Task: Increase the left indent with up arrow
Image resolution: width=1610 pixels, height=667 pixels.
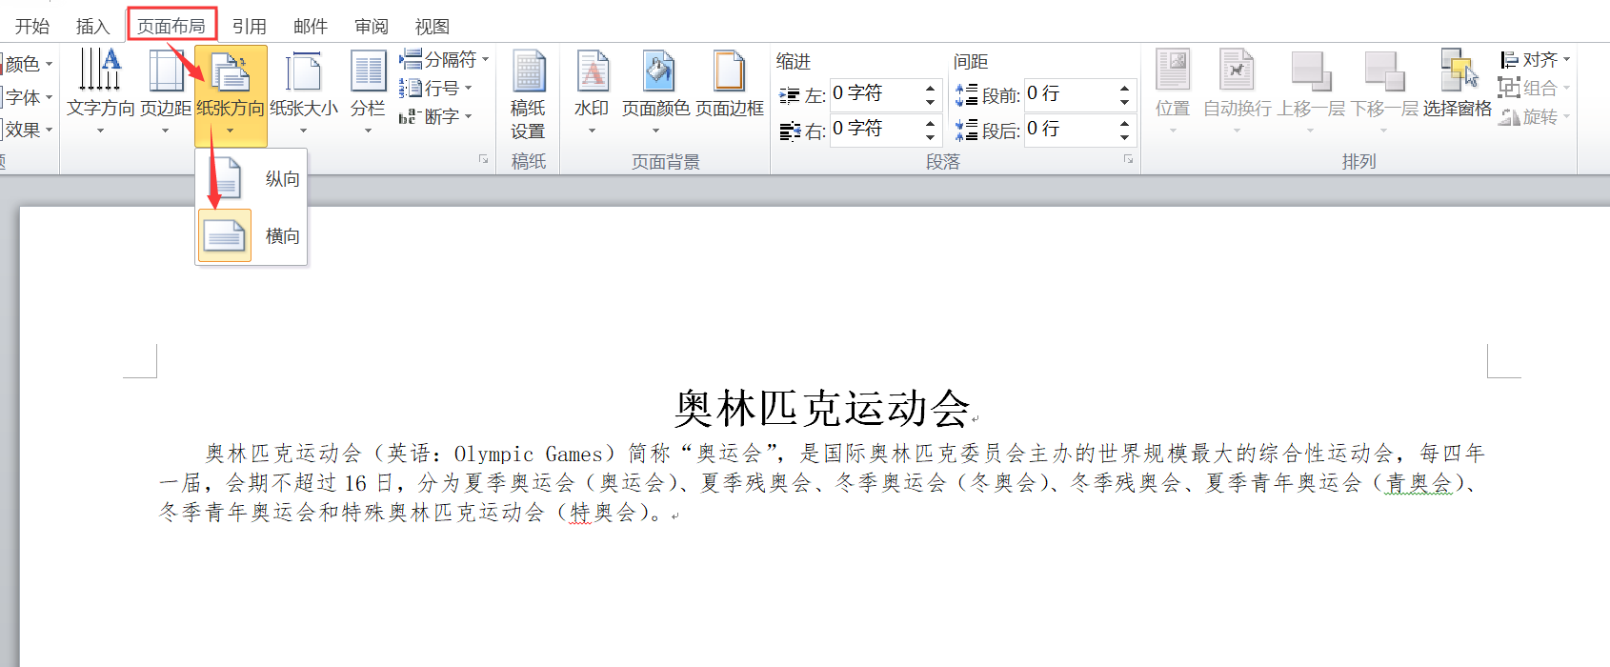Action: (931, 87)
